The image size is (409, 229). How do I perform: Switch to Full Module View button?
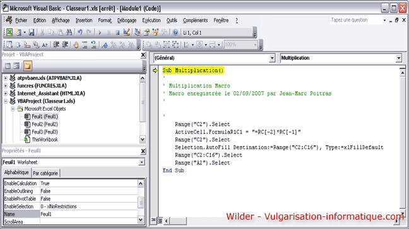tap(160, 221)
